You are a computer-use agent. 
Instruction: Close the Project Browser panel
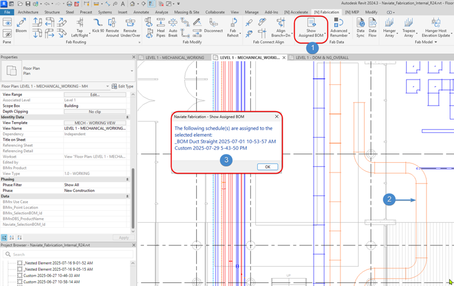pyautogui.click(x=134, y=245)
